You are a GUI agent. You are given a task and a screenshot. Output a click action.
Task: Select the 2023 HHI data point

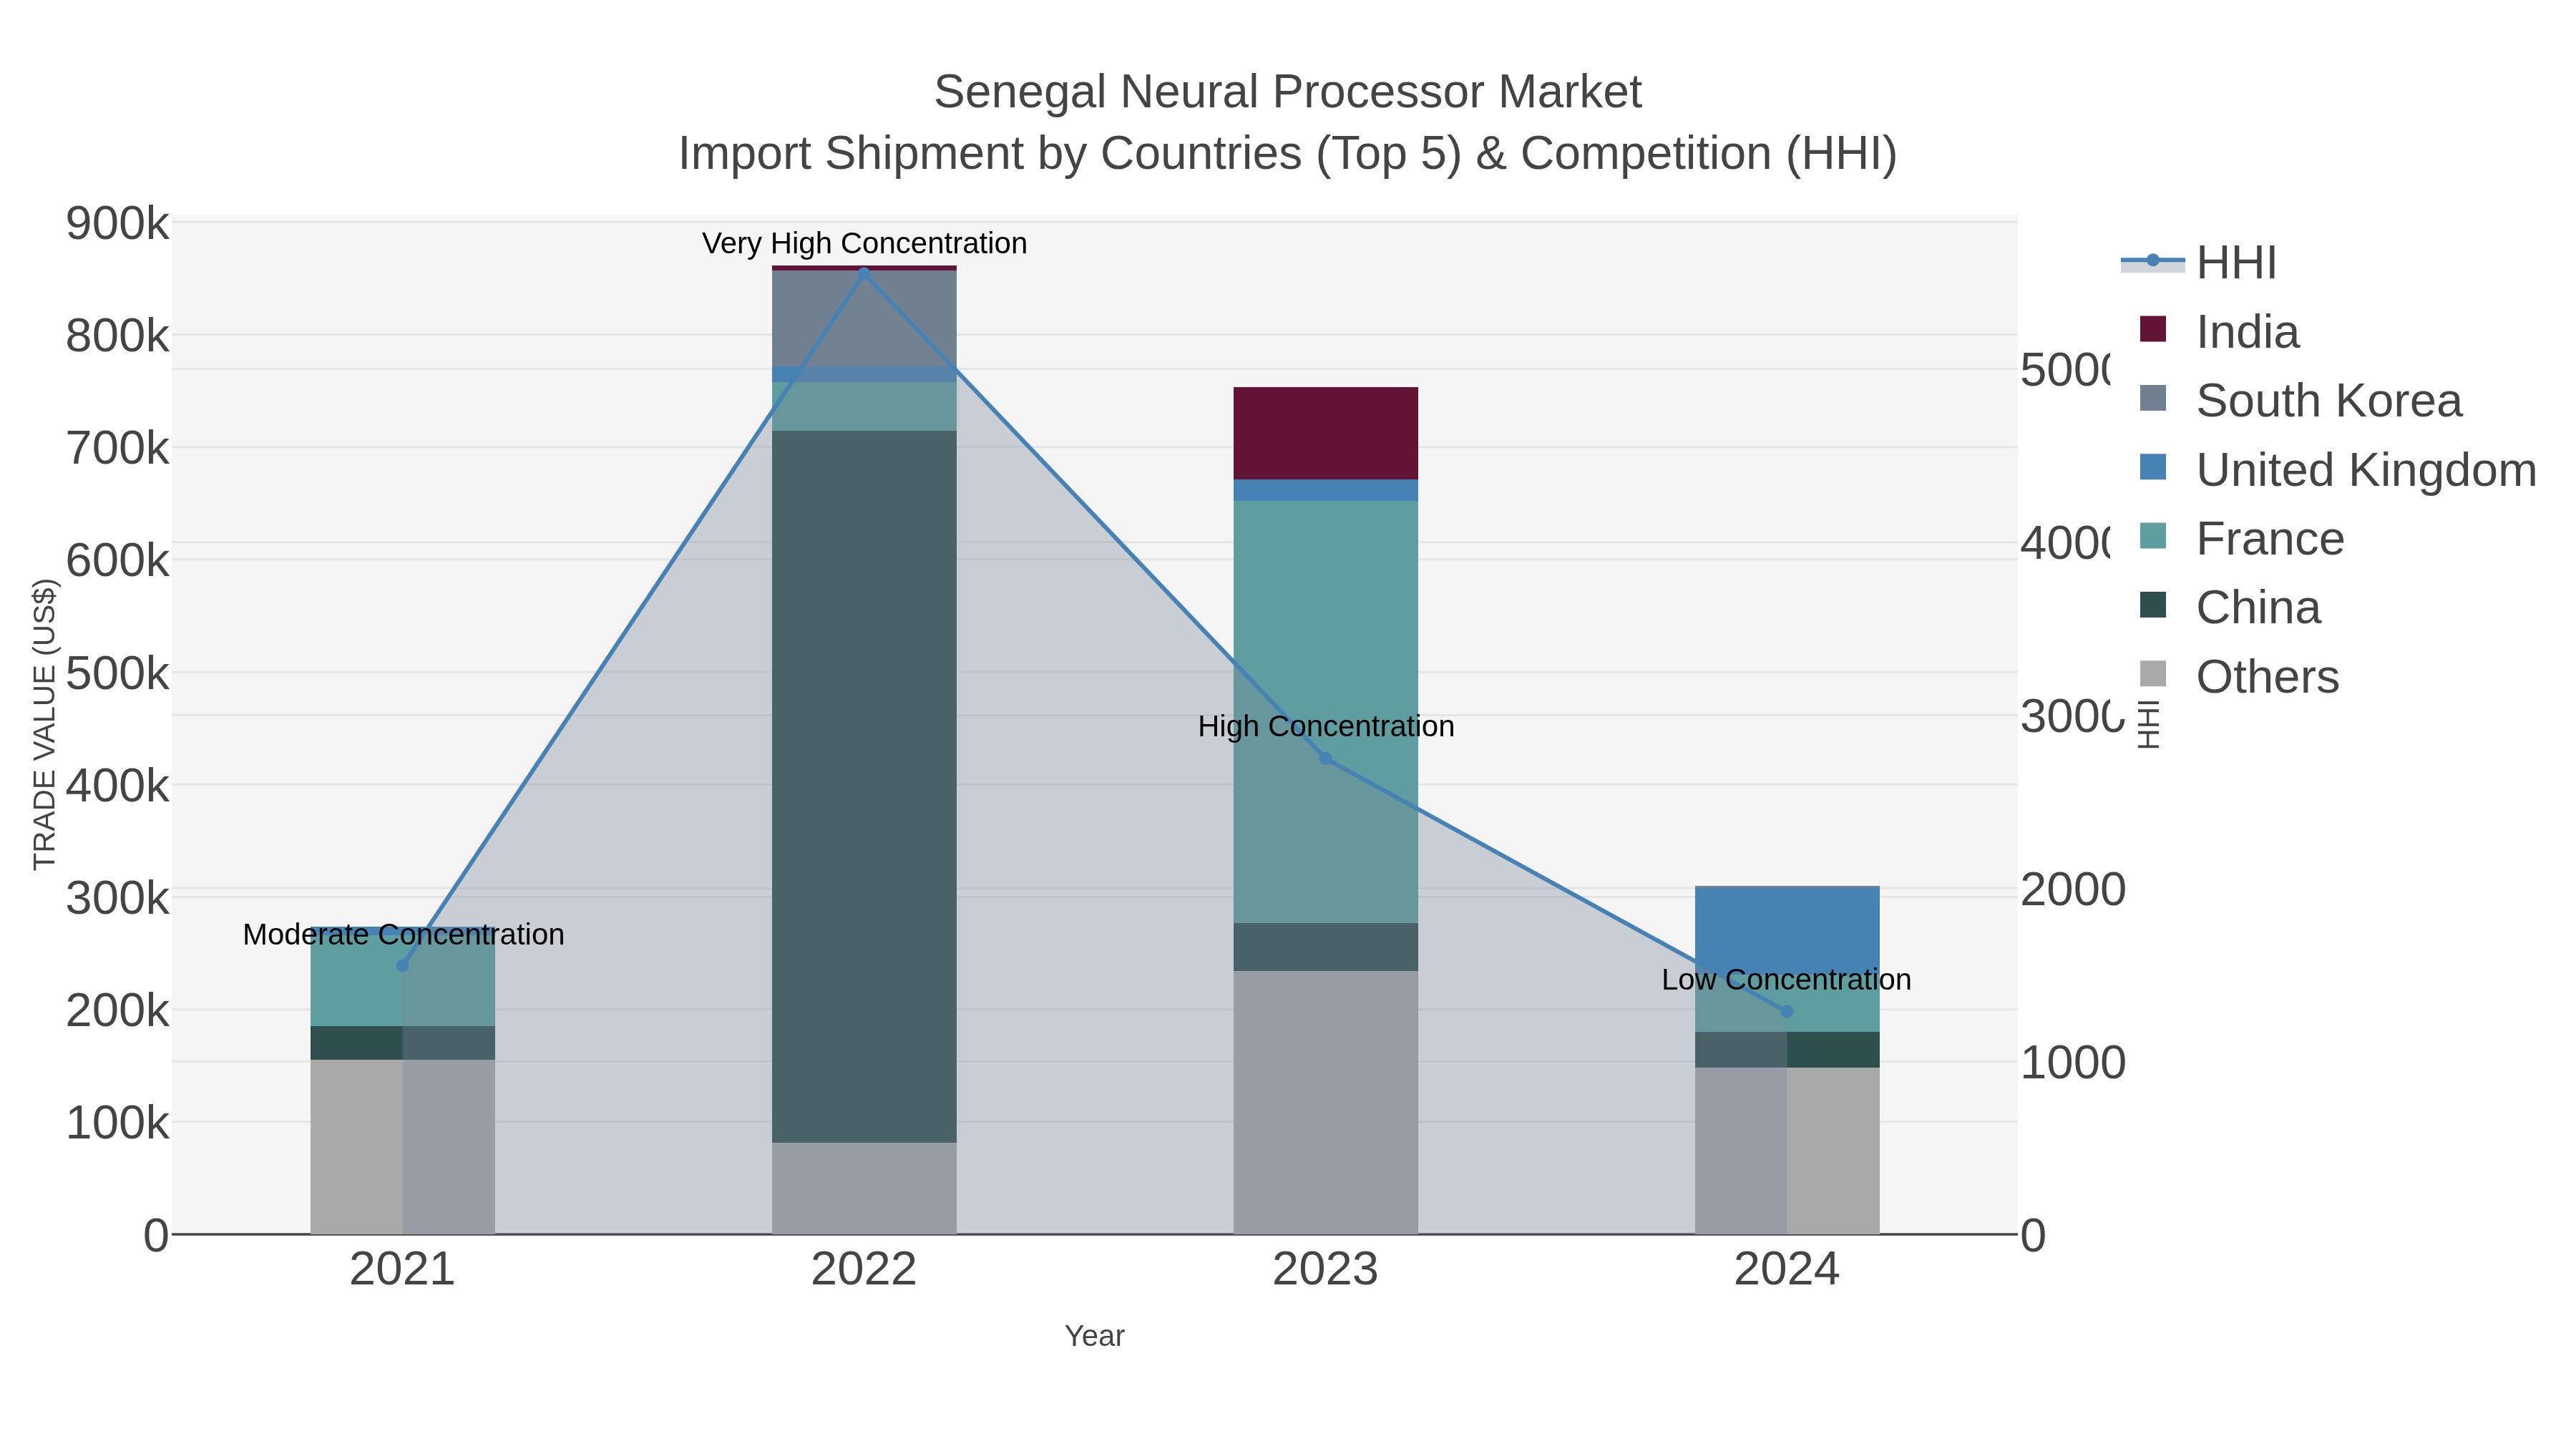point(1326,759)
